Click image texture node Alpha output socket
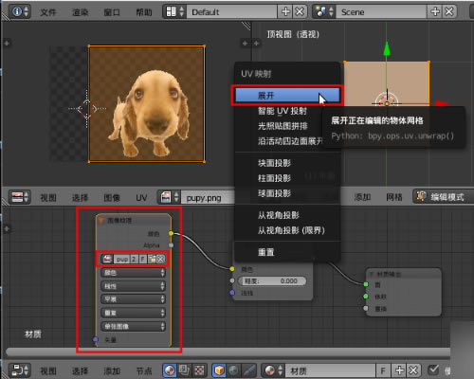This screenshot has width=474, height=379. [x=171, y=245]
